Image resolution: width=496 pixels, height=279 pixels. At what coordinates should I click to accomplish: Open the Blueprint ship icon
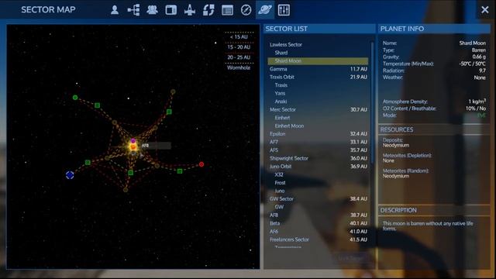(x=190, y=10)
